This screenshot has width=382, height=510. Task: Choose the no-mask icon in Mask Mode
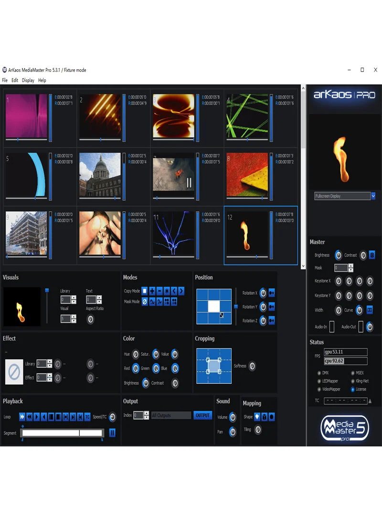point(145,302)
